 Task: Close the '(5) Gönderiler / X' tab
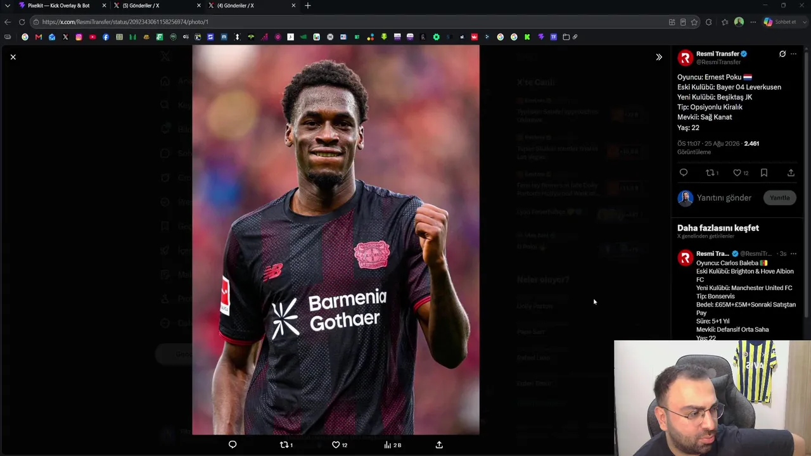199,6
